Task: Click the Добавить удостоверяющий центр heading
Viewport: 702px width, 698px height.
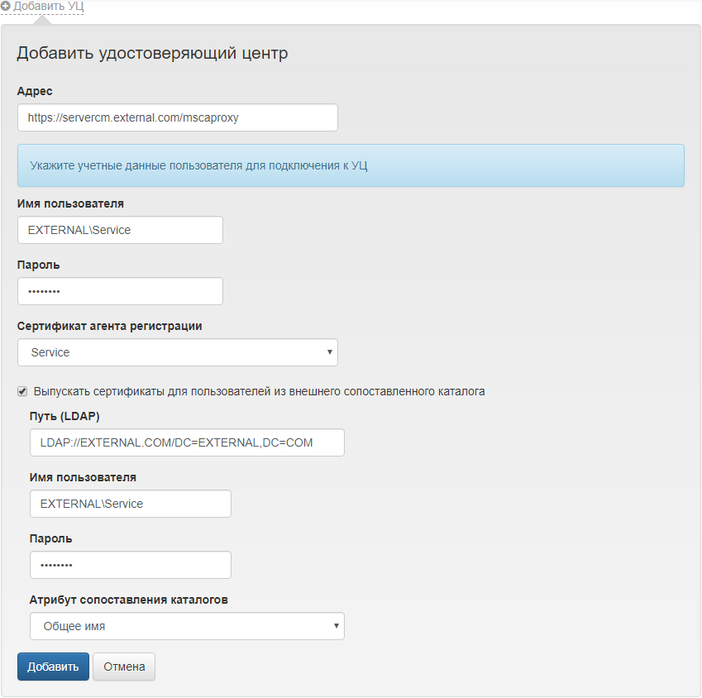Action: [152, 54]
